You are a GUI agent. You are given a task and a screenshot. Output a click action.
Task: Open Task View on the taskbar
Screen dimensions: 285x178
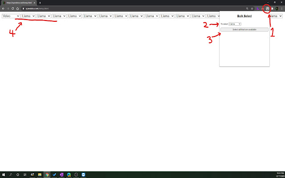point(25,175)
